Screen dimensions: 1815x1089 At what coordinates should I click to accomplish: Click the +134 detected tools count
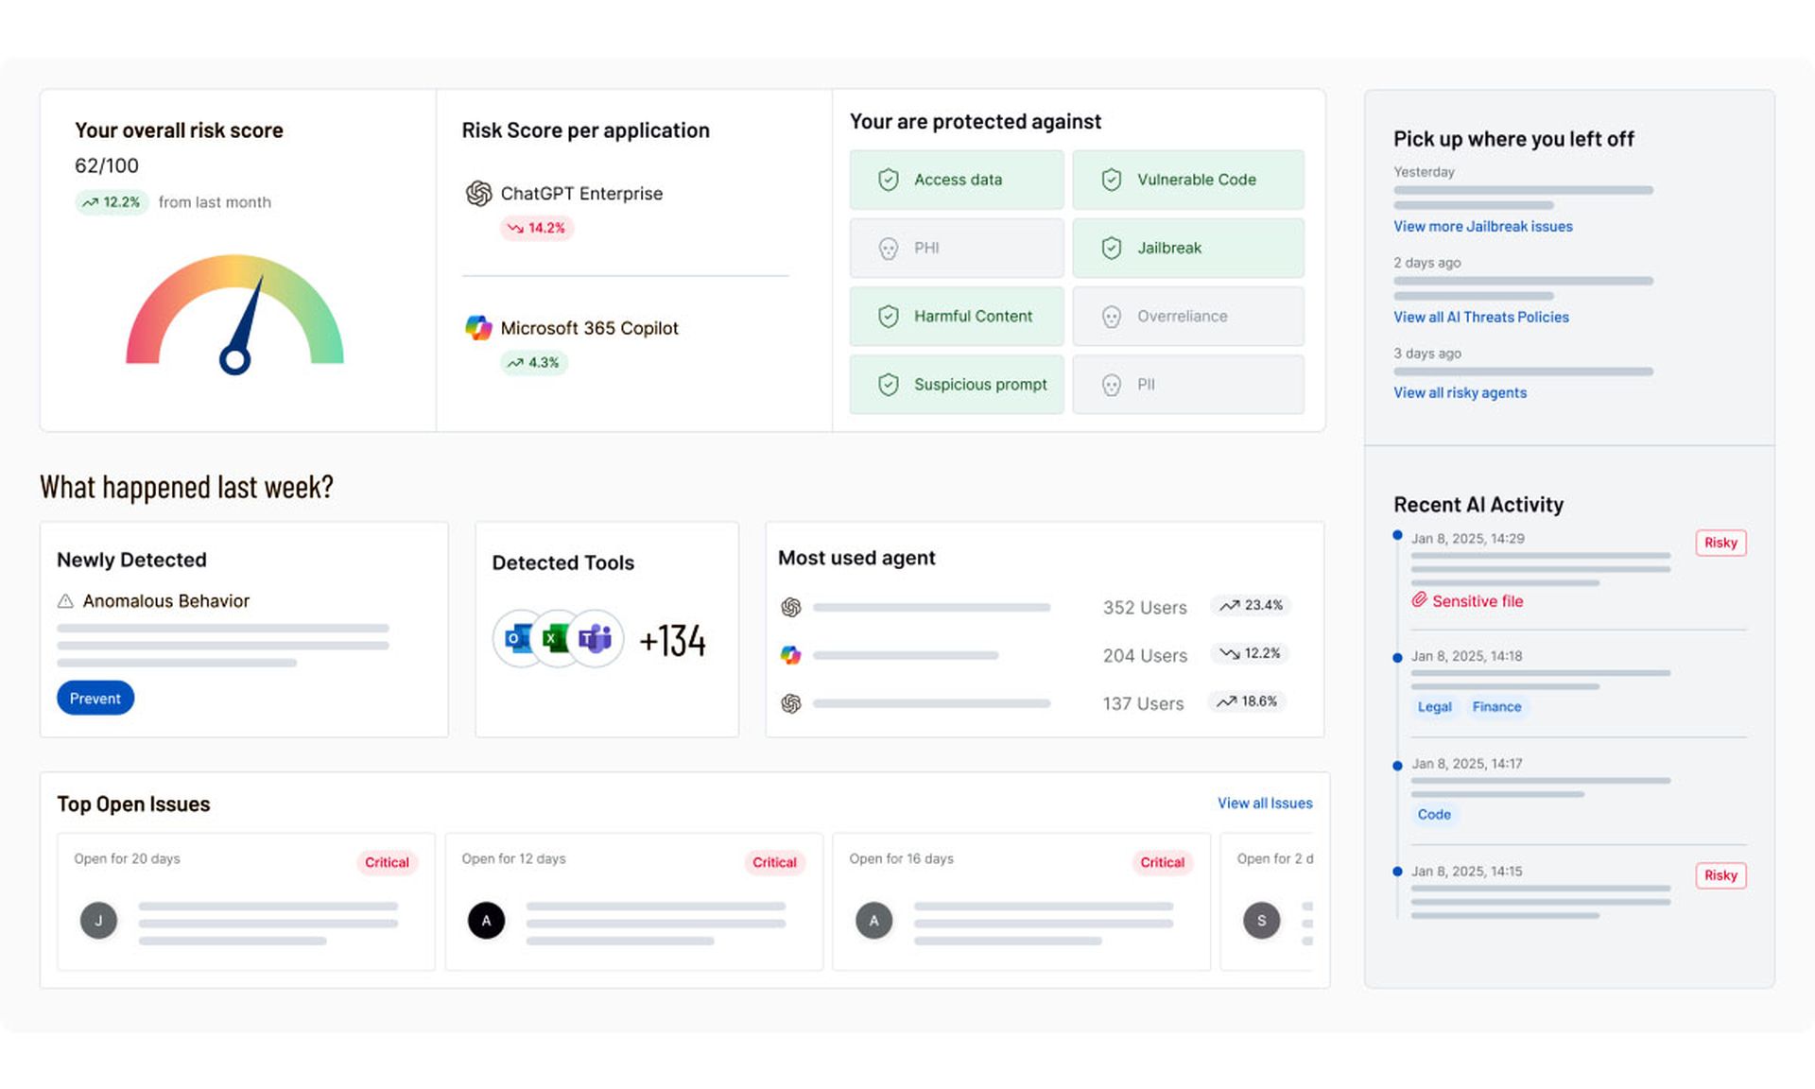point(673,641)
